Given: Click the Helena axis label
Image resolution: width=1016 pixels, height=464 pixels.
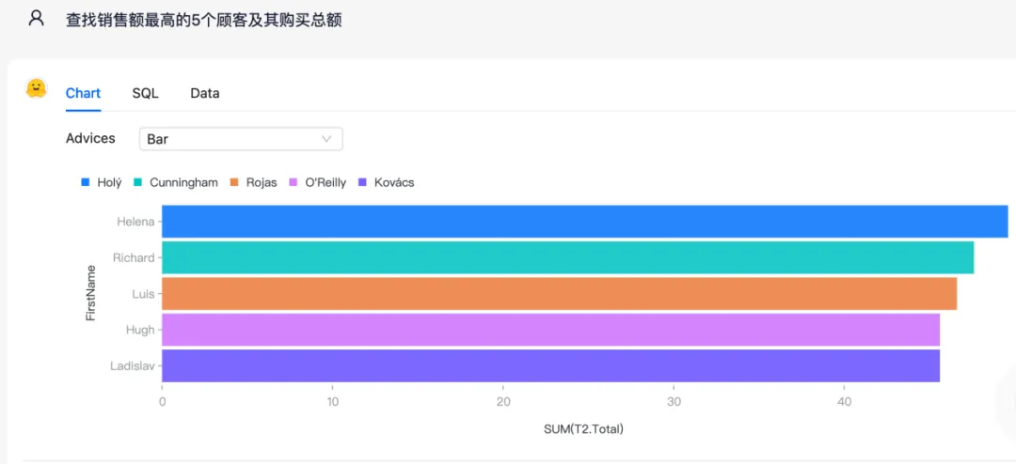Looking at the screenshot, I should tap(135, 222).
